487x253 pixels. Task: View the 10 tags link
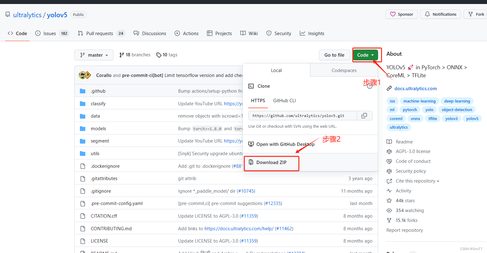167,55
